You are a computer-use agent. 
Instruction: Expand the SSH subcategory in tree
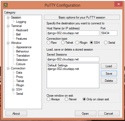pyautogui.click(x=13, y=89)
